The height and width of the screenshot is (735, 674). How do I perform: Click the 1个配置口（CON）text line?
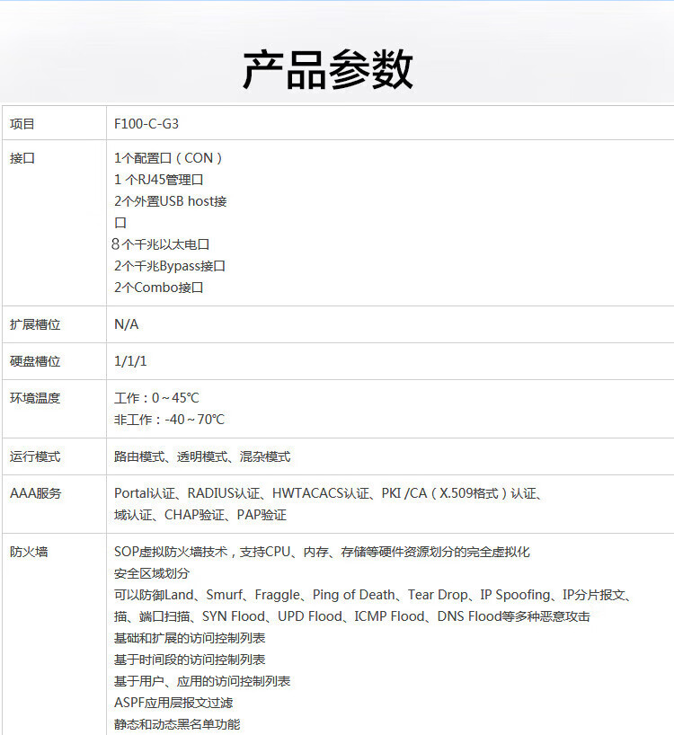(168, 158)
